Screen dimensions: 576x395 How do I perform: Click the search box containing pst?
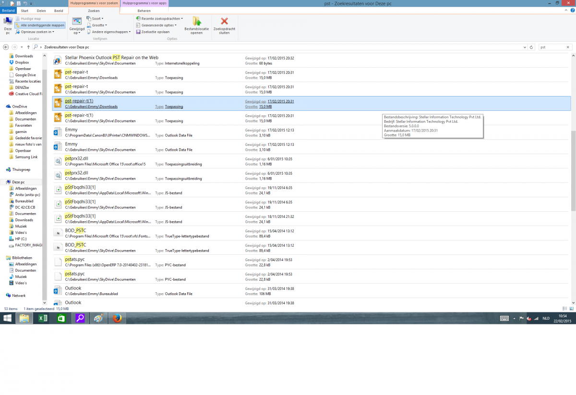[x=552, y=47]
